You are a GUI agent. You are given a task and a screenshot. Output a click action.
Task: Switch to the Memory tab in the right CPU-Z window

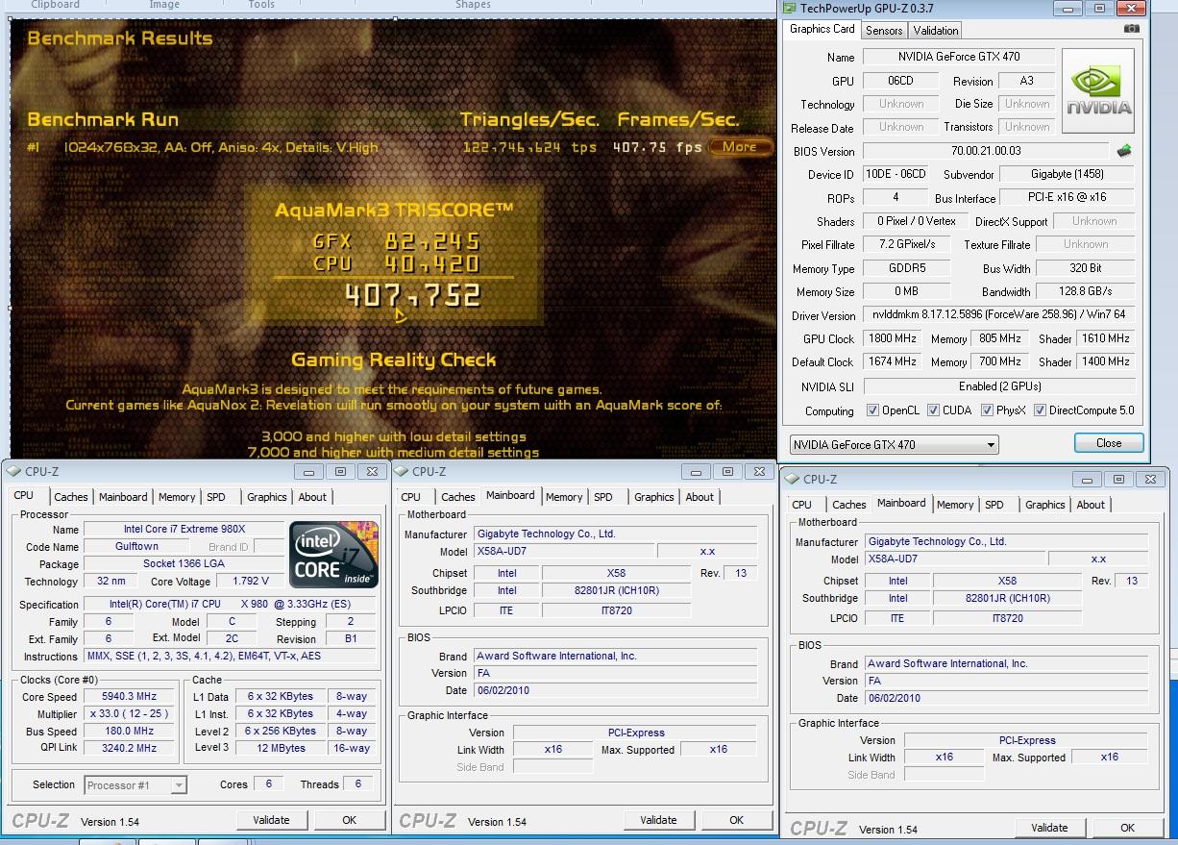954,505
